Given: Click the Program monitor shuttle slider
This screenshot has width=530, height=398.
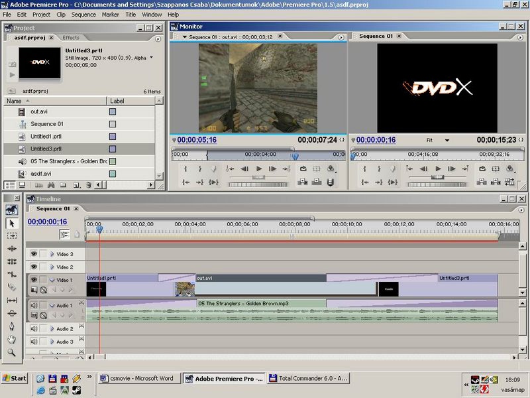Looking at the screenshot, I should pos(437,177).
